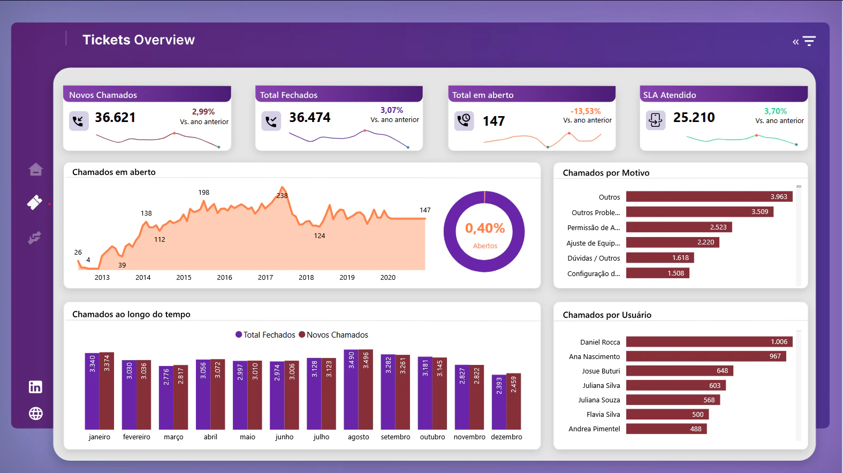Select Juliana Souza's bar showing 568
843x473 pixels.
click(x=673, y=400)
